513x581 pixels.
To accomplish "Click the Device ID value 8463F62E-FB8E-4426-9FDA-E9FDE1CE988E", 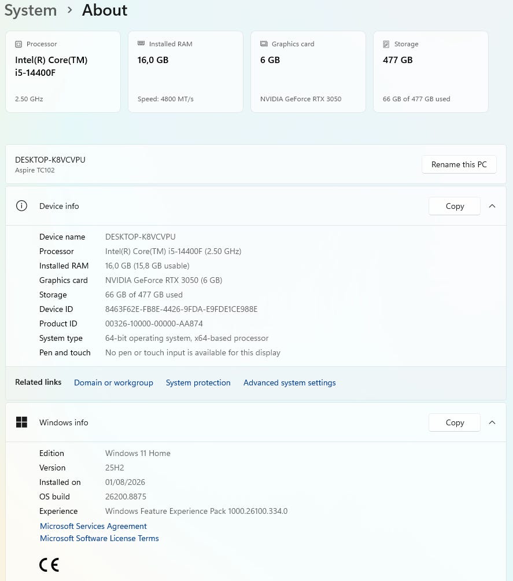I will [x=181, y=309].
